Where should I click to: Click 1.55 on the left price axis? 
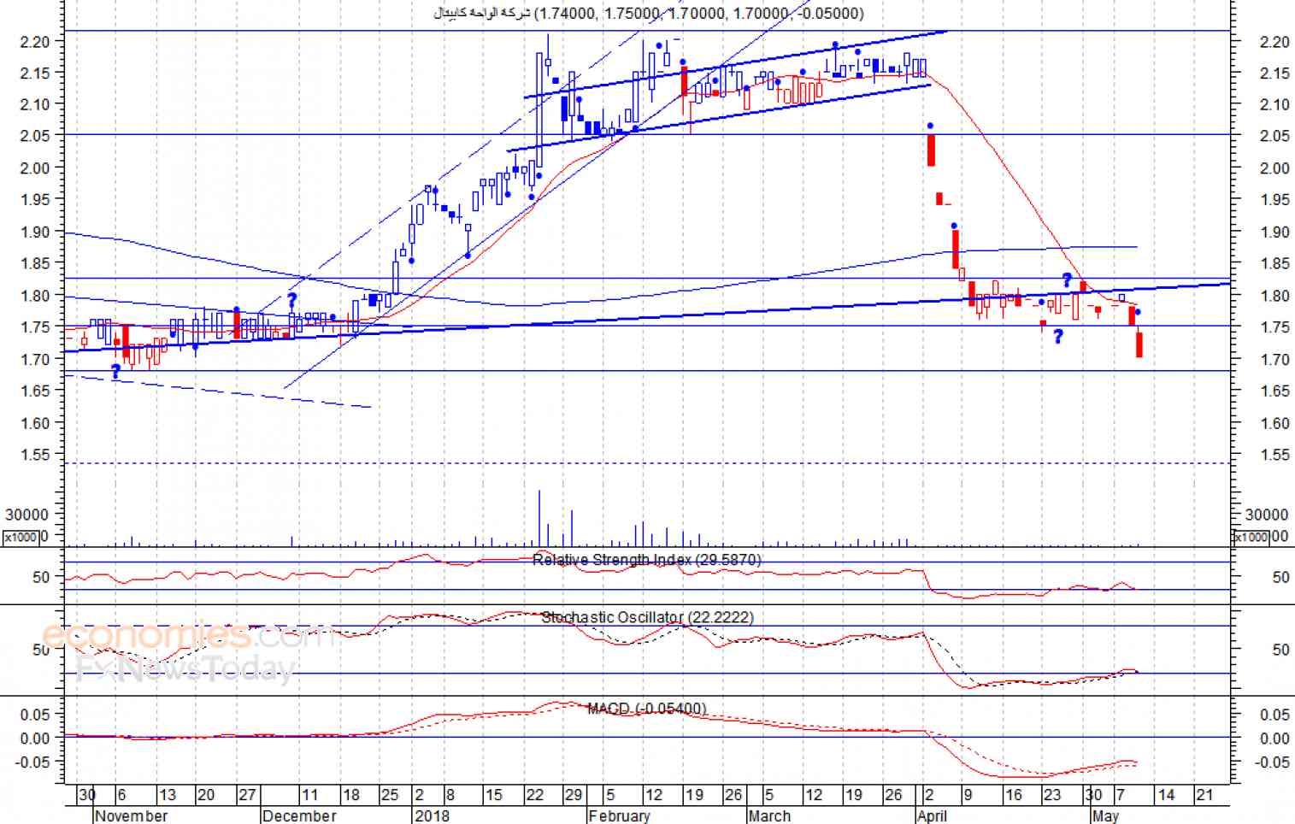point(34,455)
